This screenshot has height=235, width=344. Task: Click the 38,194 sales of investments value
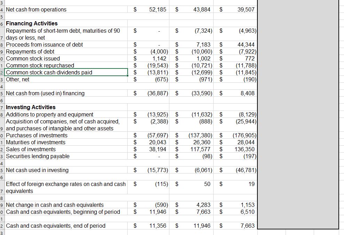[158, 149]
